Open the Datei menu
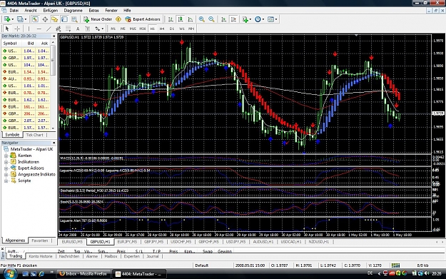This screenshot has width=446, height=279. 14,11
